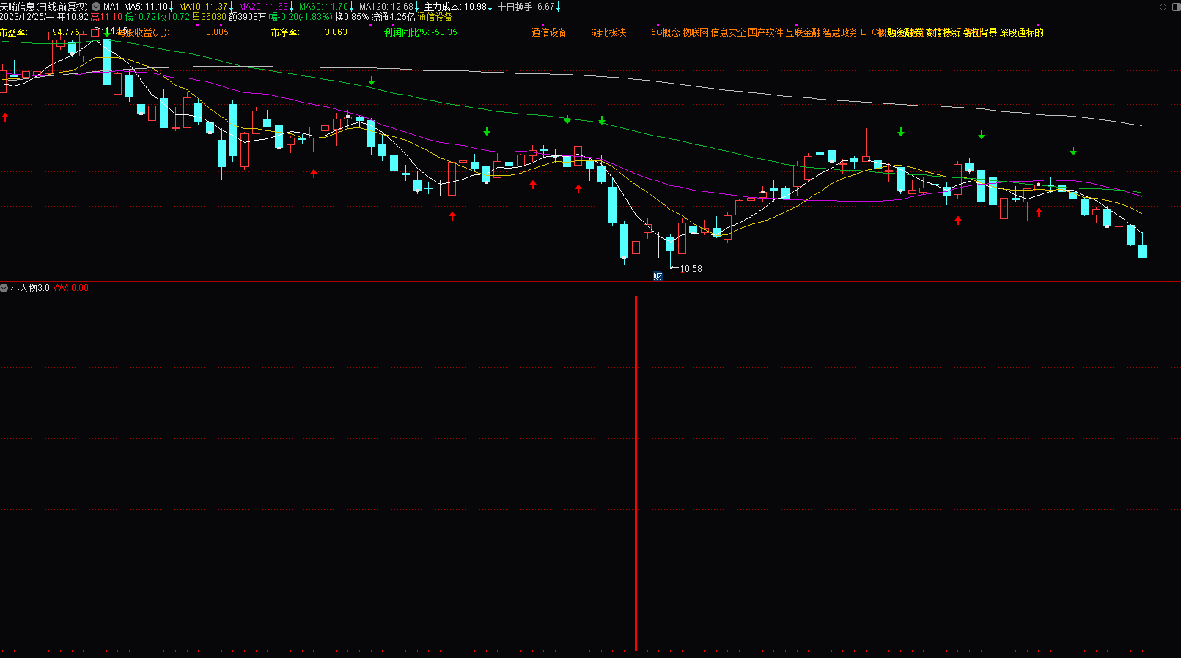Click the 14.45 high price label

pyautogui.click(x=116, y=32)
